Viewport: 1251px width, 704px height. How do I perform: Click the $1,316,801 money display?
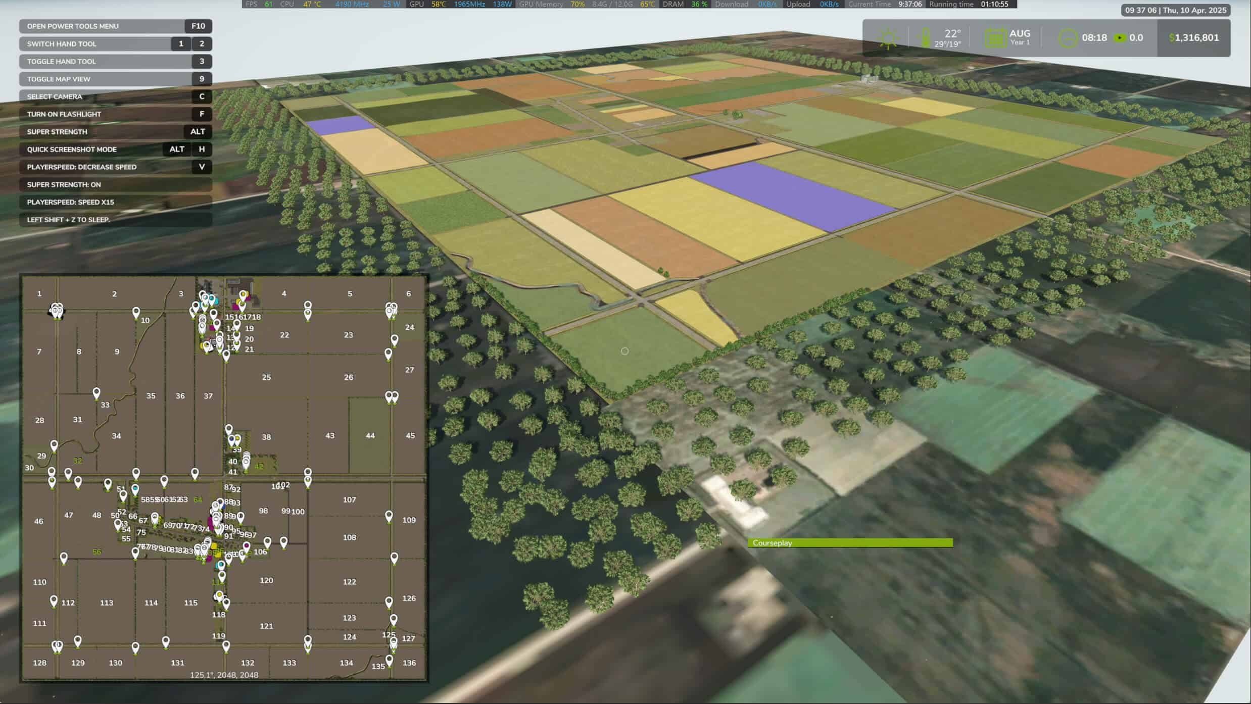[x=1193, y=38]
